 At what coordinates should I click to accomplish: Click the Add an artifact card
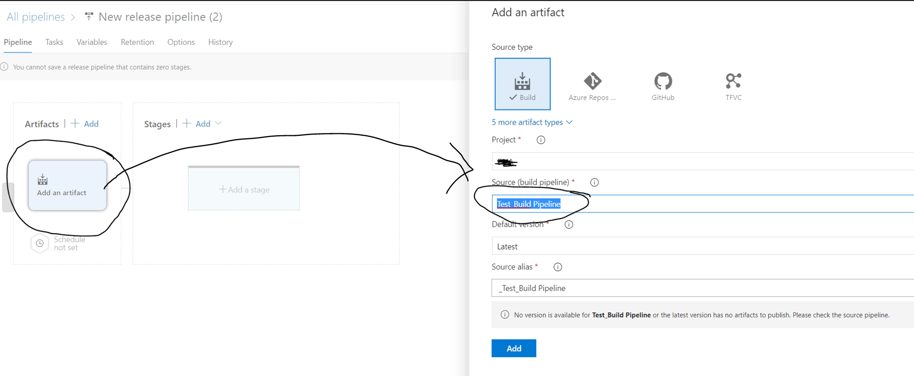67,185
